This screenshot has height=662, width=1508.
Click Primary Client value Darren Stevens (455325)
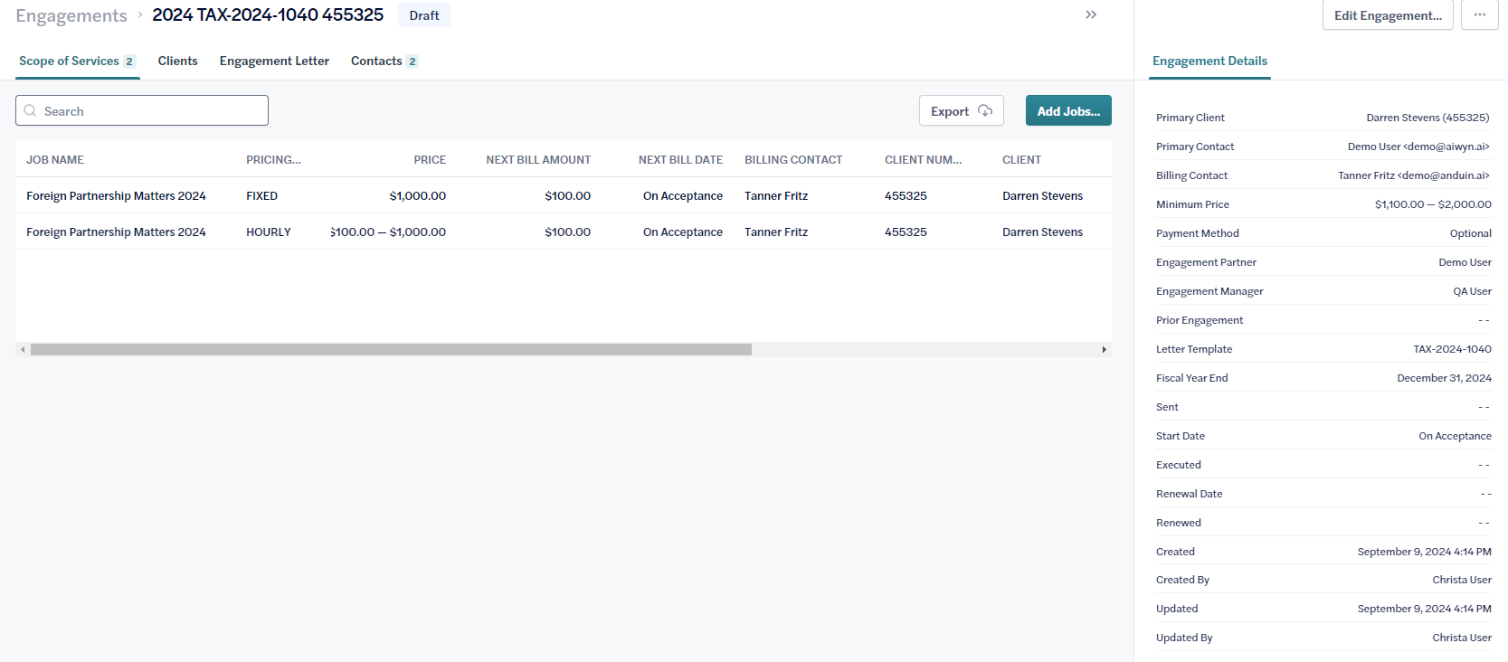coord(1427,118)
